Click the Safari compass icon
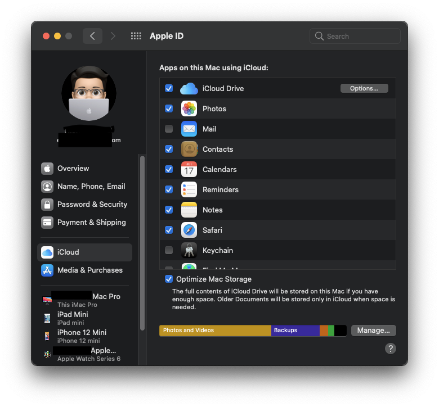This screenshot has height=407, width=439. tap(189, 230)
